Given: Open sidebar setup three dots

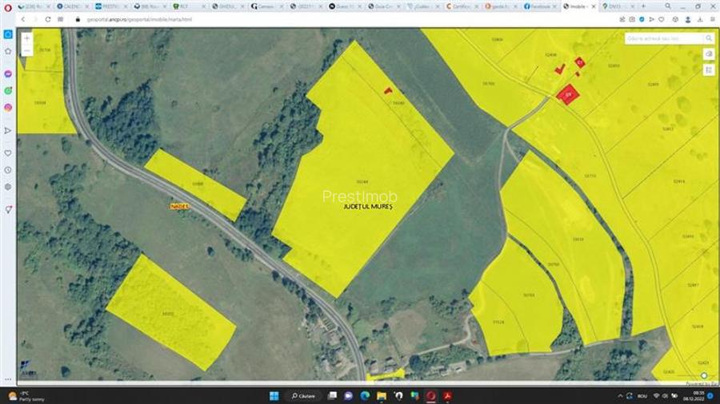Looking at the screenshot, I should pos(8,379).
